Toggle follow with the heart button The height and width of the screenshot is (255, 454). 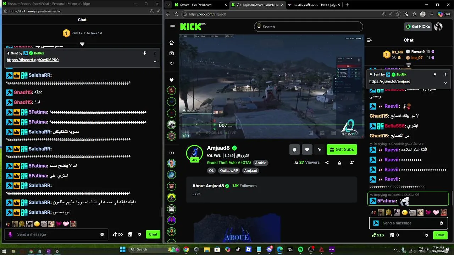pyautogui.click(x=307, y=149)
